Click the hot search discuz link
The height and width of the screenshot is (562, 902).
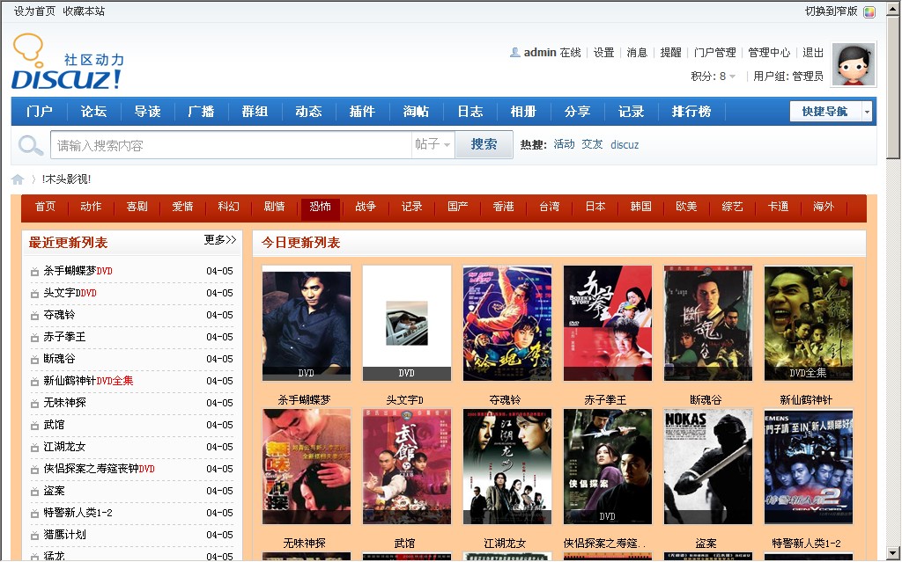625,145
